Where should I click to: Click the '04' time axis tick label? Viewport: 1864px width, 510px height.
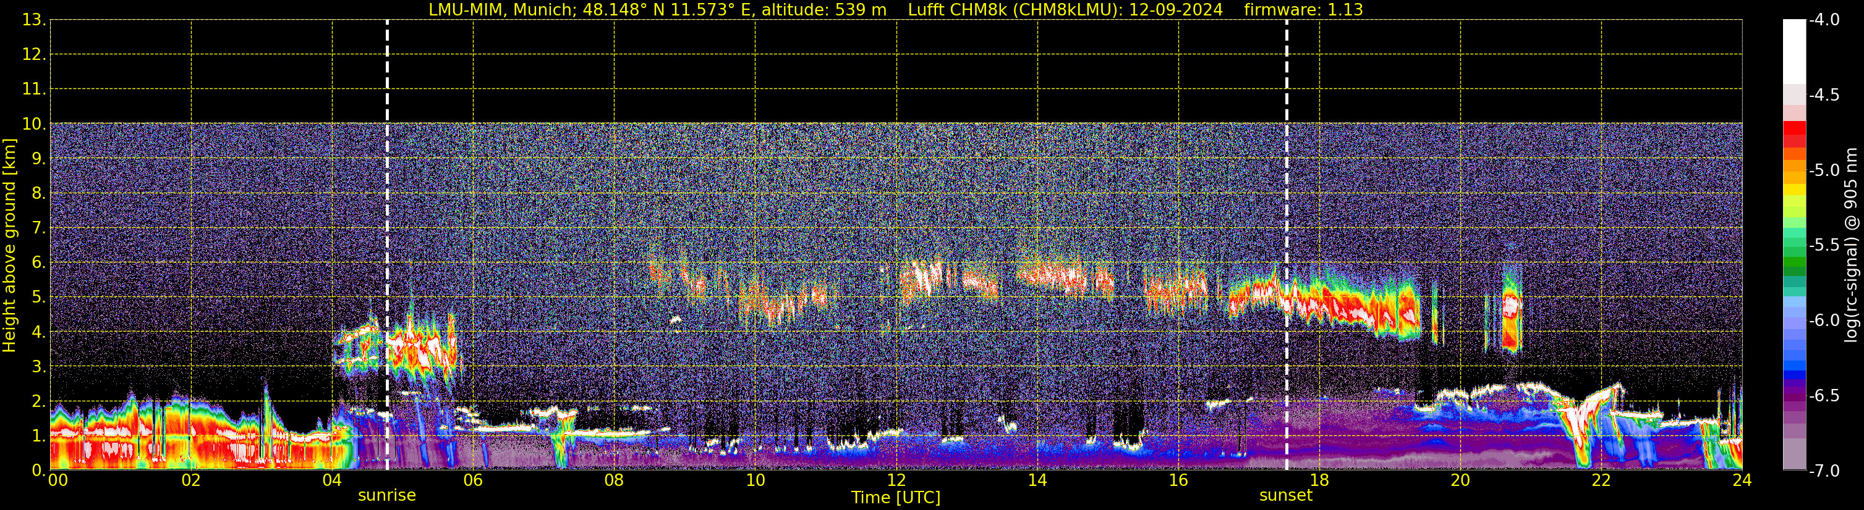coord(332,480)
